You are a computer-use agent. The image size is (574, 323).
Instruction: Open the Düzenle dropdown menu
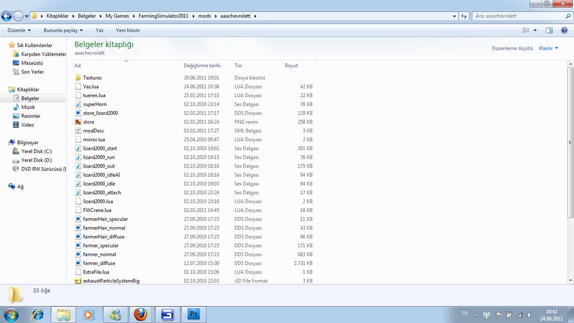19,30
